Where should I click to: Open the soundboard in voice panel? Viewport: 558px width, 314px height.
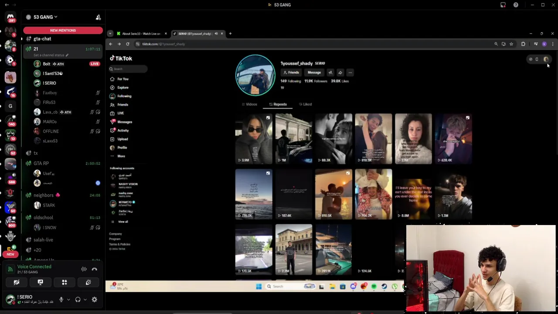pos(88,282)
